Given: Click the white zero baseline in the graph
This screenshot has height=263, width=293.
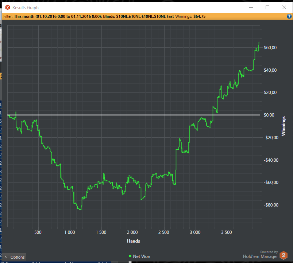Looking at the screenshot, I should click(x=134, y=115).
